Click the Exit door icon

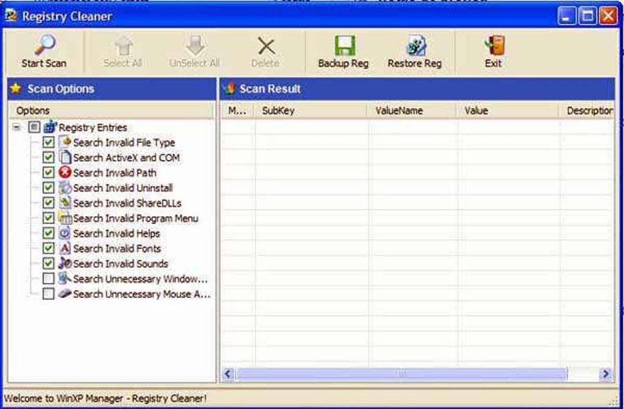click(495, 45)
